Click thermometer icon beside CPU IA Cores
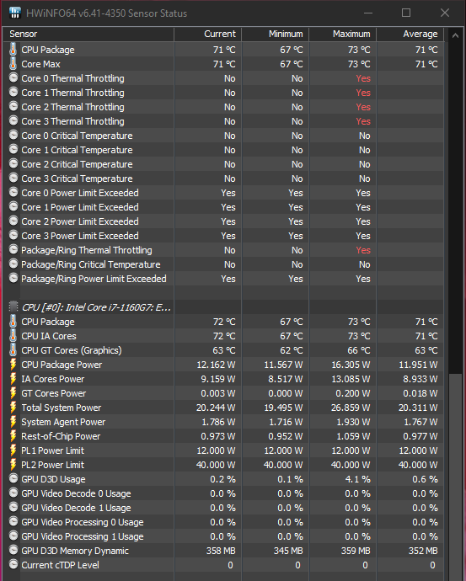Viewport: 466px width, 581px height. 13,336
